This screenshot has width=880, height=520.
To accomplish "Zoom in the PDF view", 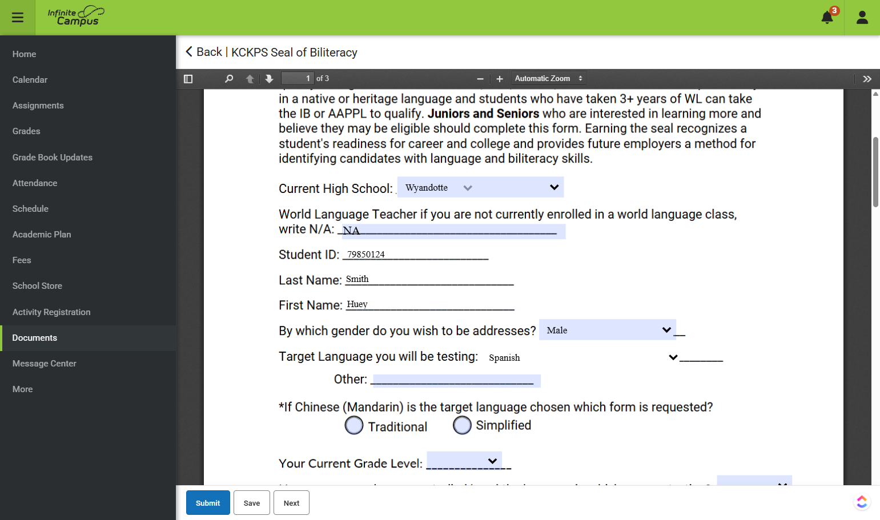I will (x=500, y=79).
